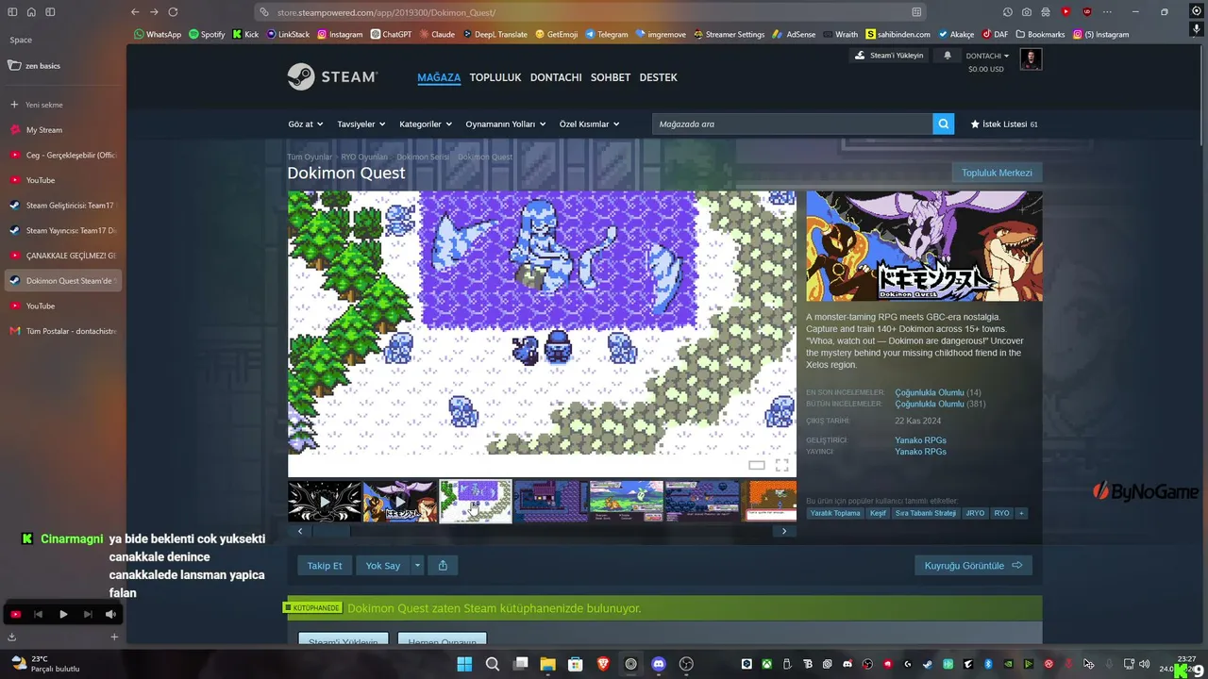This screenshot has height=679, width=1208.
Task: Open the SOHBET menu tab
Action: [x=611, y=77]
